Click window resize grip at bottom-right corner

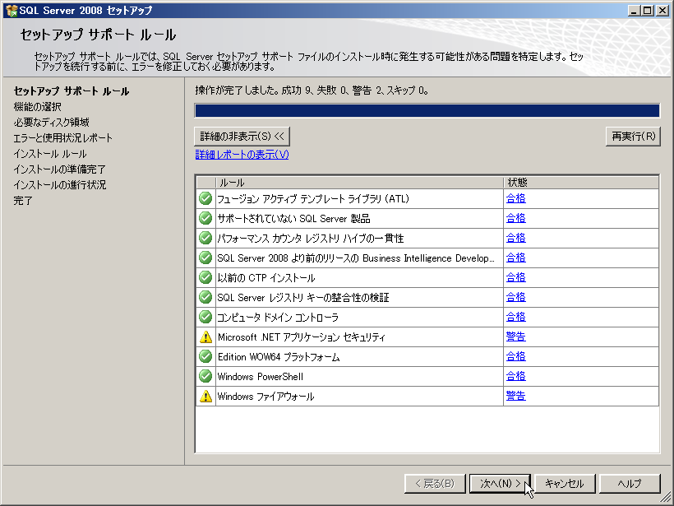pos(666,499)
